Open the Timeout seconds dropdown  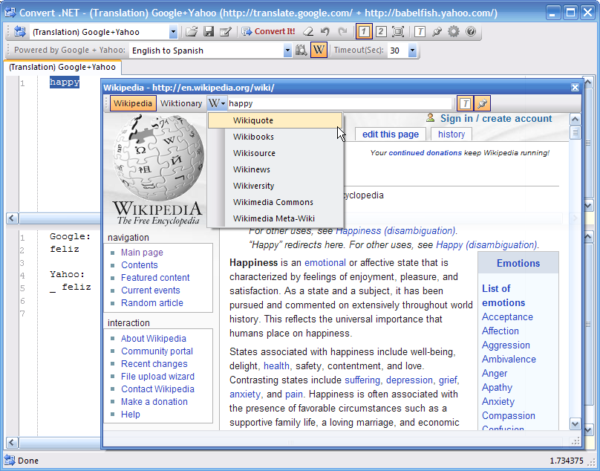[412, 51]
